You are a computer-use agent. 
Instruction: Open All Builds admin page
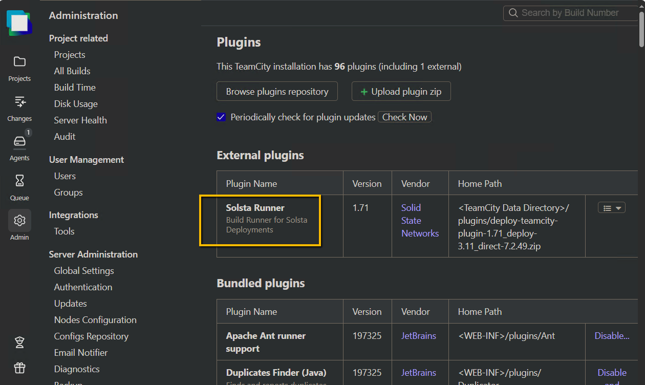72,71
